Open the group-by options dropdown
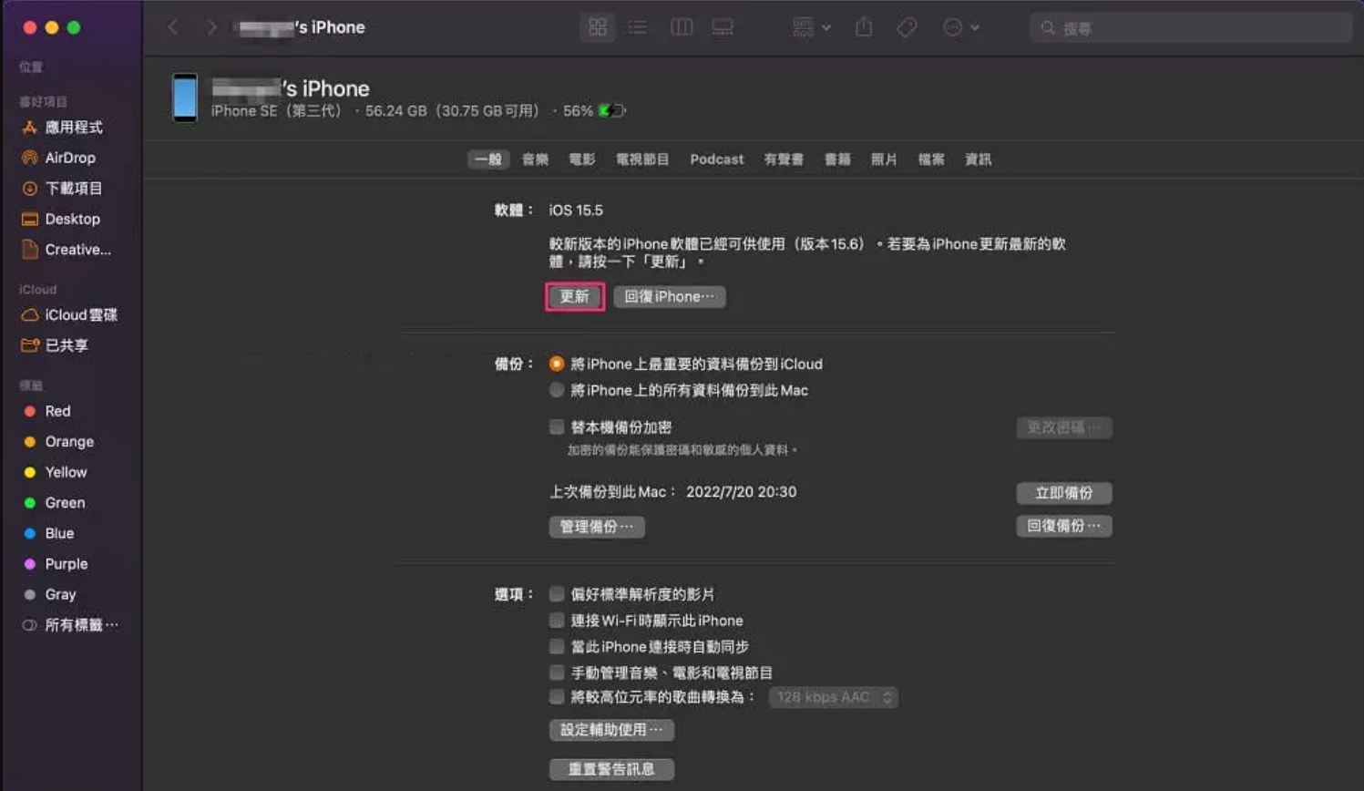The image size is (1364, 791). (x=812, y=27)
